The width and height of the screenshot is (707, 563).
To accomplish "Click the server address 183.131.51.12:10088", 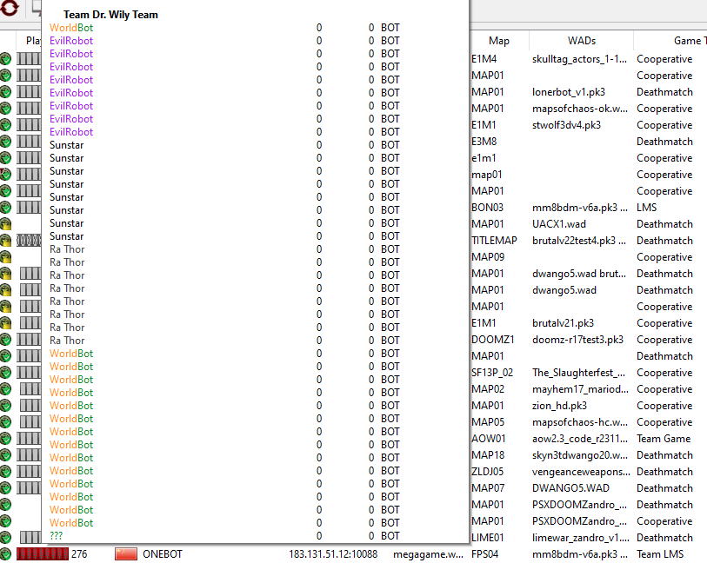I will tap(333, 554).
